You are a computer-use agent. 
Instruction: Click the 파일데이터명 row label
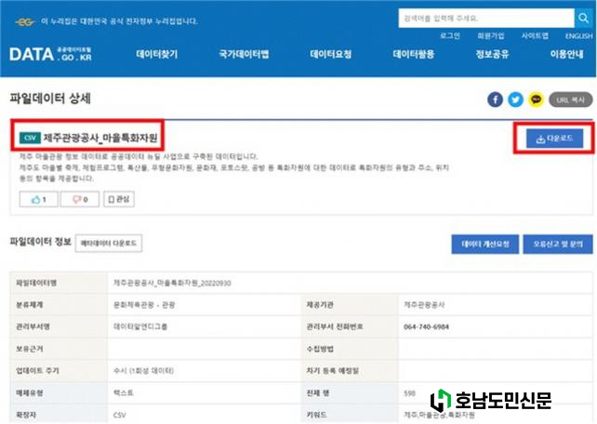click(x=36, y=283)
